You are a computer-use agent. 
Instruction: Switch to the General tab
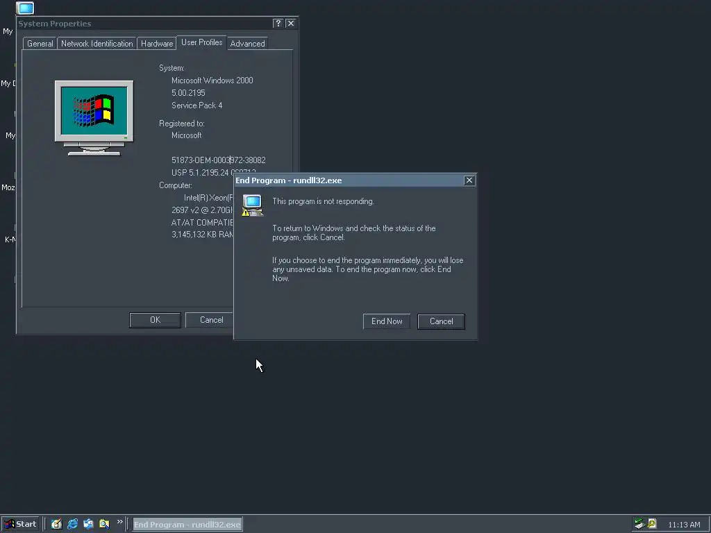pos(40,44)
